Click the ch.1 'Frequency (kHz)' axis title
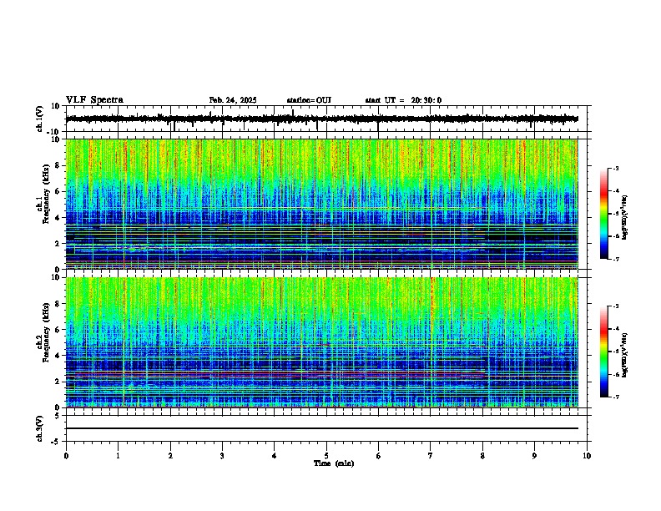661x511 pixels. click(47, 194)
